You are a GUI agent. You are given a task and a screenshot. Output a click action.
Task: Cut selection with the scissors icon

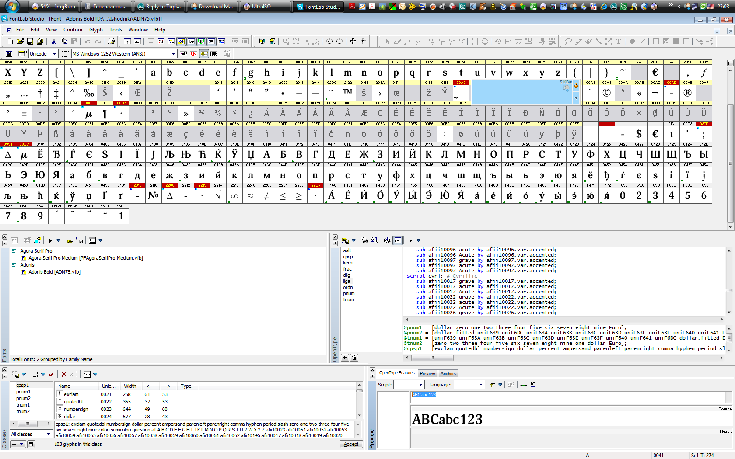(x=54, y=42)
